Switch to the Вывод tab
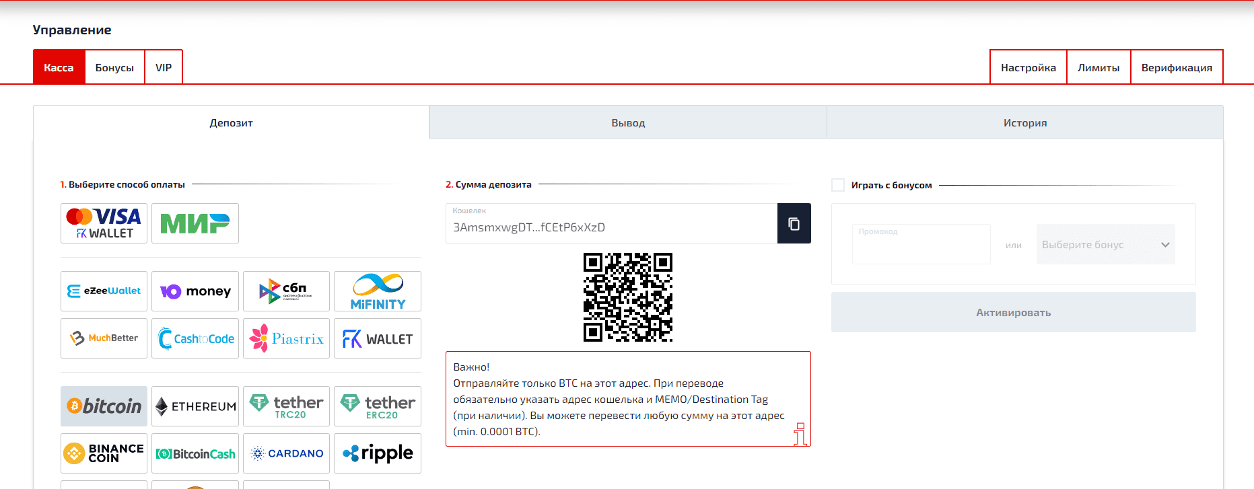 click(628, 122)
